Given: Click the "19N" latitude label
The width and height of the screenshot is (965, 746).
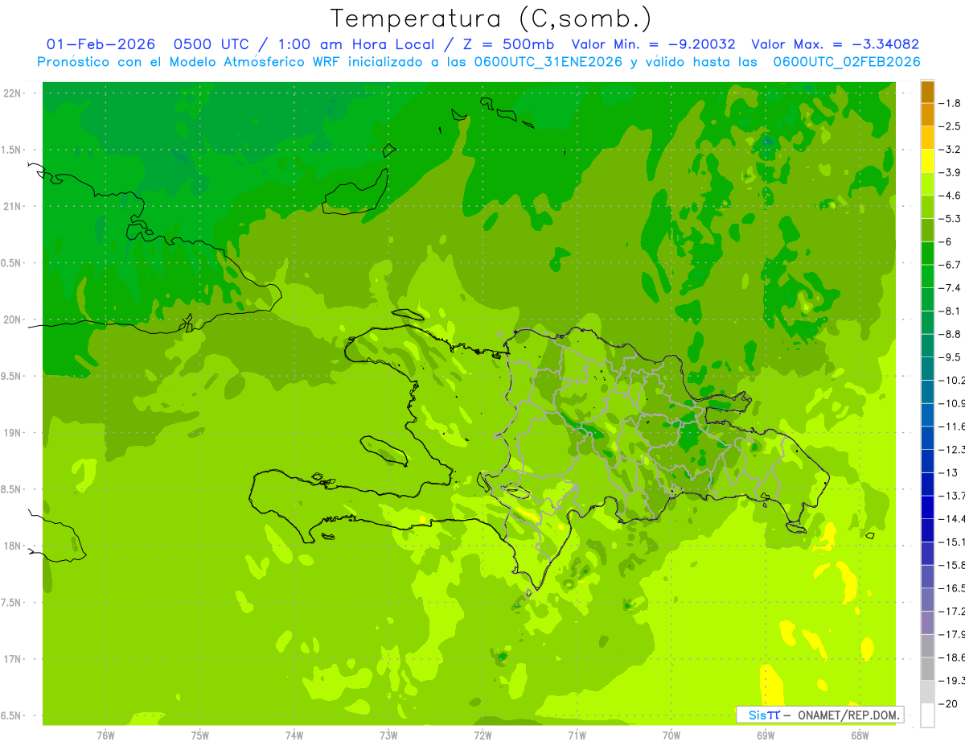Looking at the screenshot, I should point(13,433).
